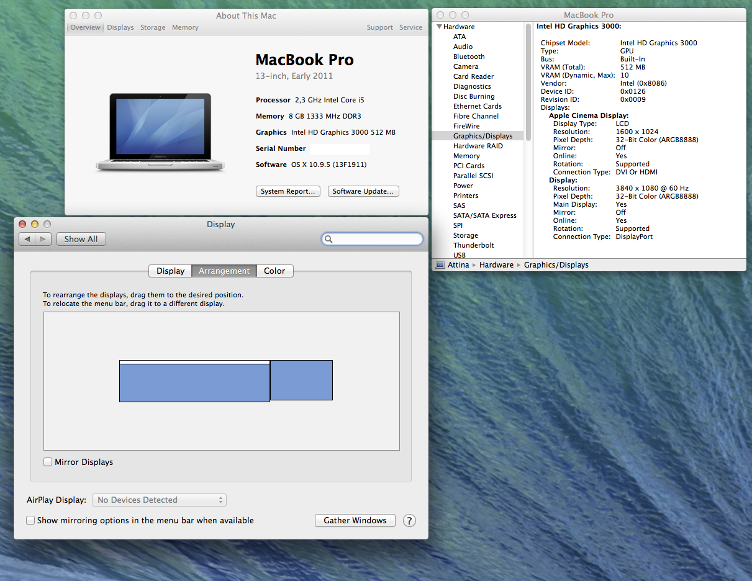The width and height of the screenshot is (752, 581).
Task: Click the computer icon beside Attina
Action: click(440, 265)
